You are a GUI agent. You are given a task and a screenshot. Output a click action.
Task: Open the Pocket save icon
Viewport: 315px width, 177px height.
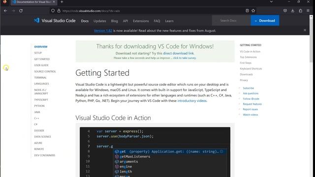pyautogui.click(x=285, y=11)
